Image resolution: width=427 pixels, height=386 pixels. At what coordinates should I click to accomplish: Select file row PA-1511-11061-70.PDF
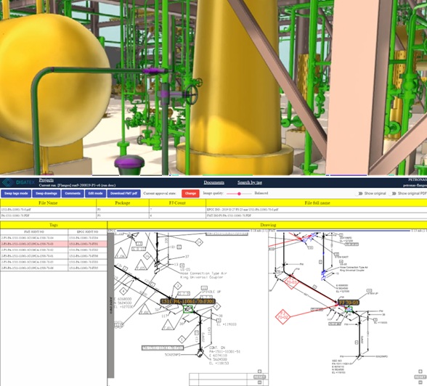coord(213,215)
